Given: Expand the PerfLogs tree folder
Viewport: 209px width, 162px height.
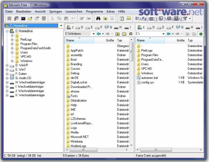Looking at the screenshot, I should coord(12,40).
